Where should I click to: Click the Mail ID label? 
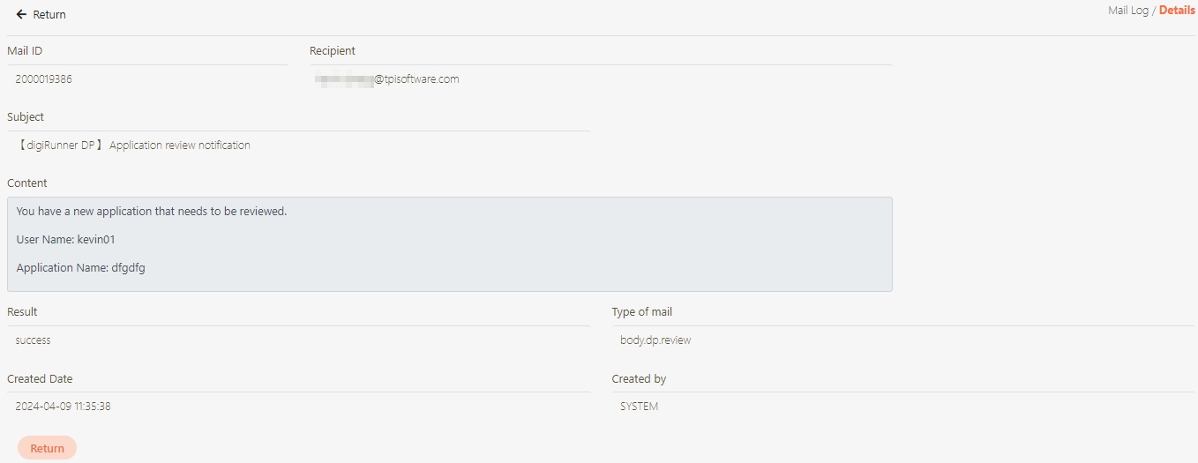[25, 51]
